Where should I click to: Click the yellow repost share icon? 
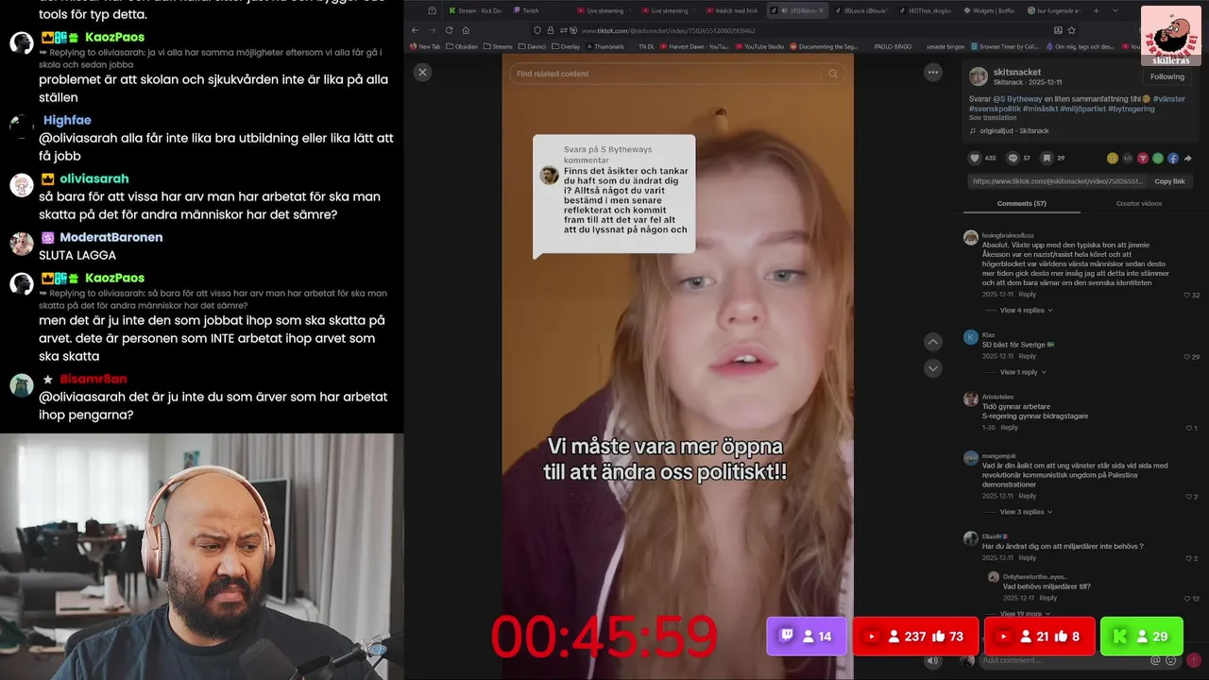(x=1113, y=158)
